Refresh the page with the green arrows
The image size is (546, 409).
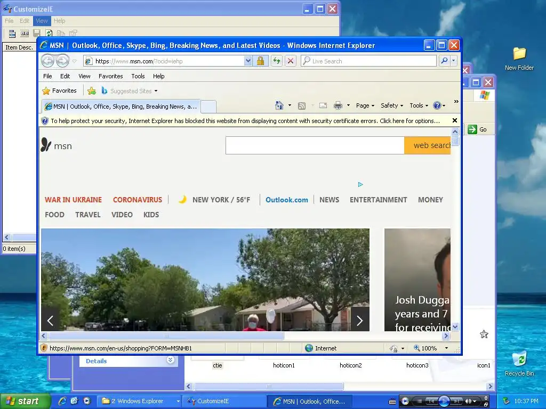click(x=277, y=61)
